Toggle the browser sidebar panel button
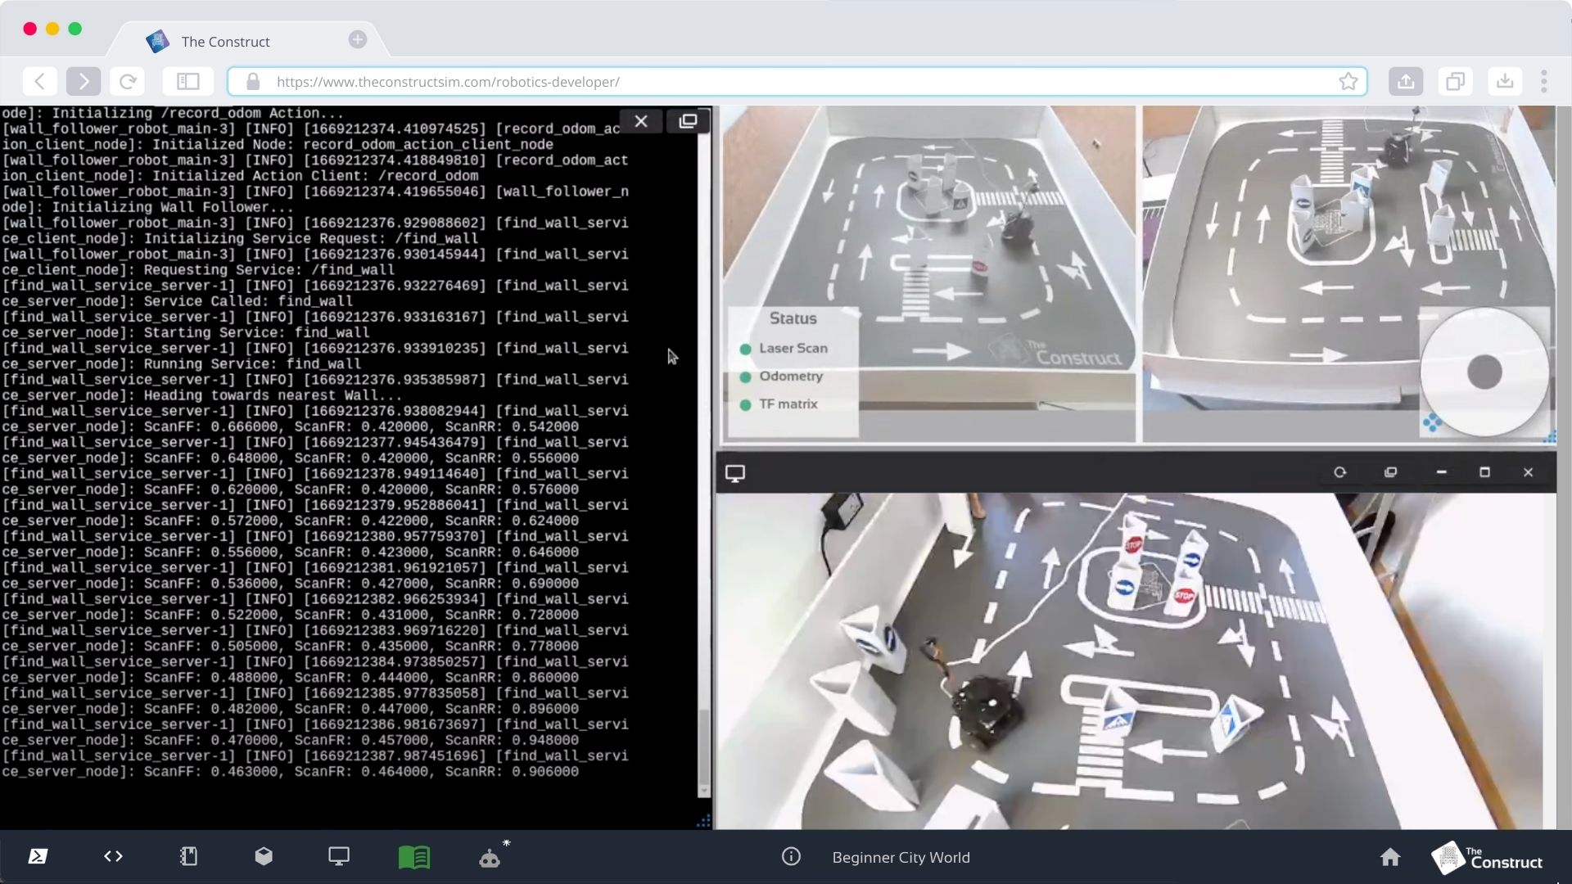Screen dimensions: 1572x884 tap(188, 81)
